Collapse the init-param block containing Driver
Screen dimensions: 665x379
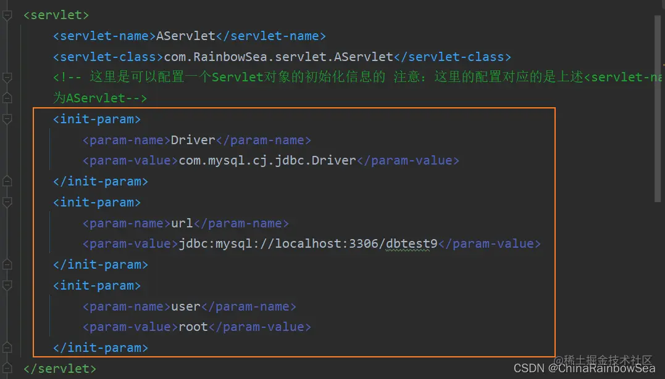[7, 119]
